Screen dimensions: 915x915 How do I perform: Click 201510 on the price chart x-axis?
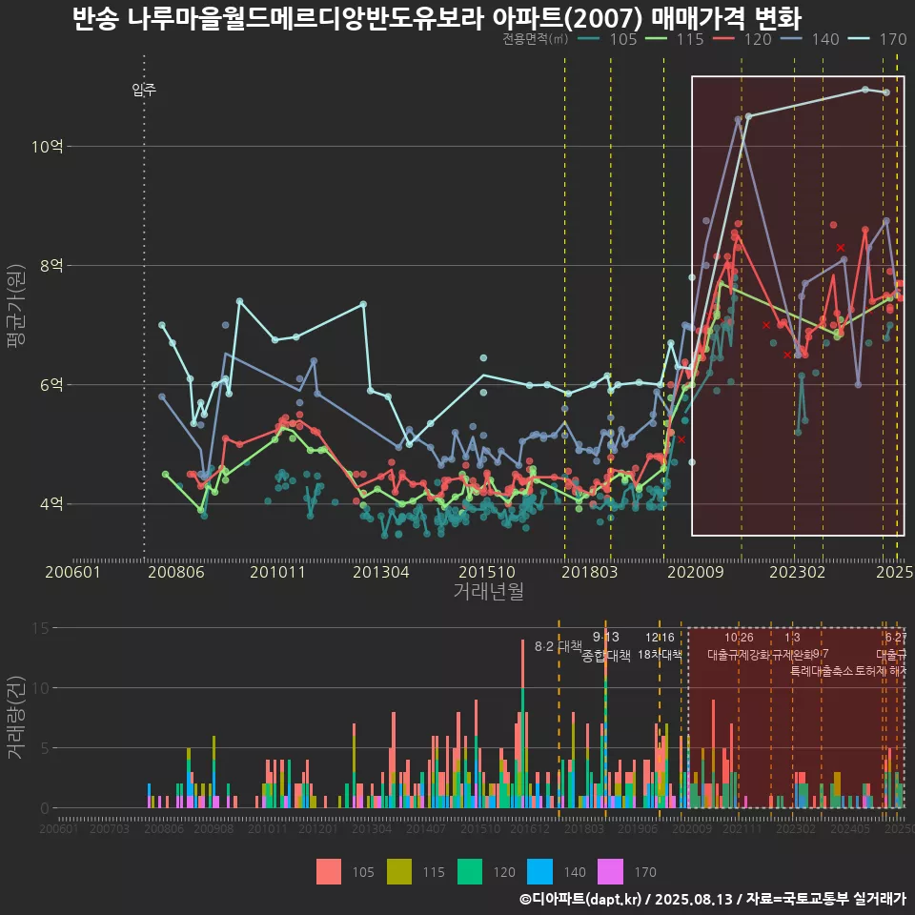coord(487,572)
